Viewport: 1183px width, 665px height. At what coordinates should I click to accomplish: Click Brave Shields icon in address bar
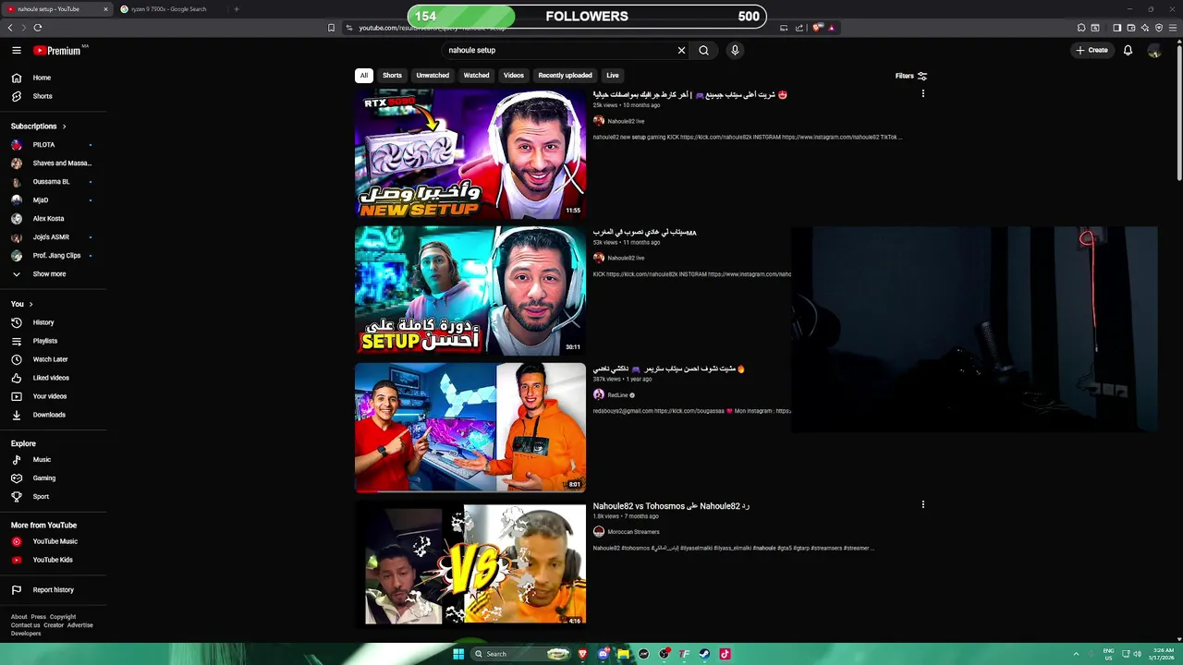[x=817, y=28]
